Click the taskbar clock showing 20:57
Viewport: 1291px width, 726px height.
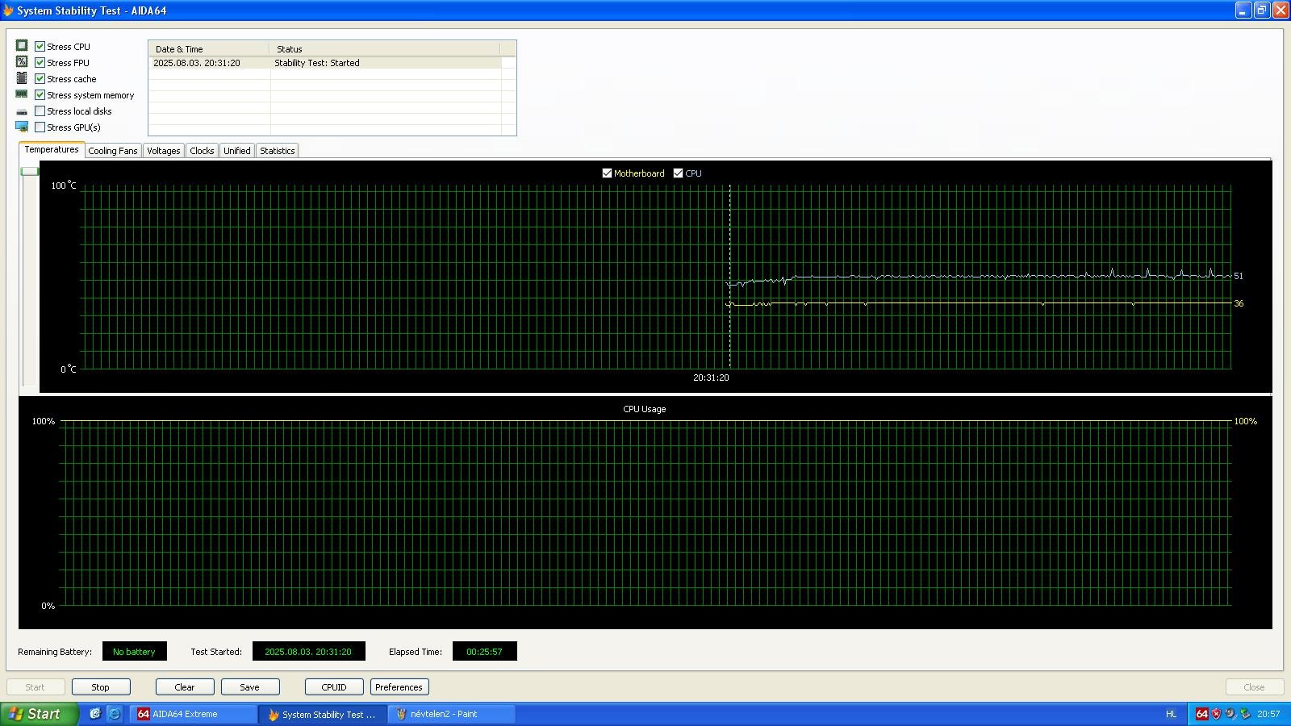1268,714
